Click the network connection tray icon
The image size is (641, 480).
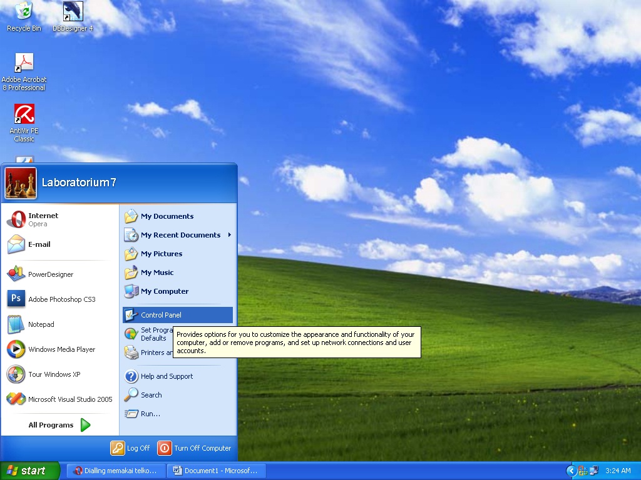[x=593, y=471]
